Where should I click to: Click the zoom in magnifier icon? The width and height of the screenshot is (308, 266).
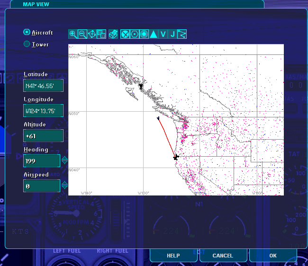tap(73, 34)
